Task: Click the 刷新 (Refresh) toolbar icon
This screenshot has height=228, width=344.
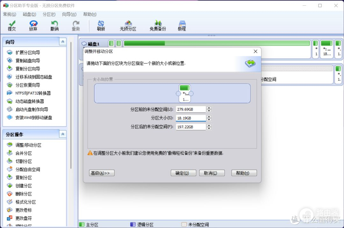Action: (101, 25)
